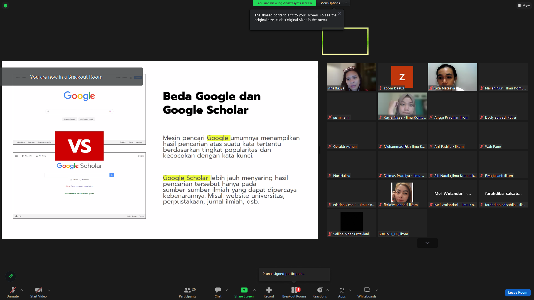534x300 pixels.
Task: Click the green Share Screen icon
Action: [x=244, y=290]
